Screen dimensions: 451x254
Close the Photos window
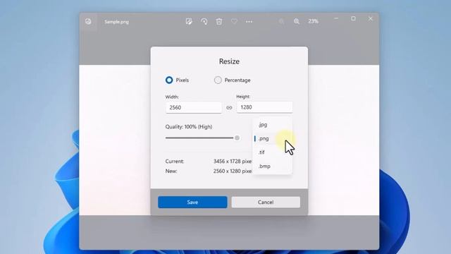tap(371, 18)
